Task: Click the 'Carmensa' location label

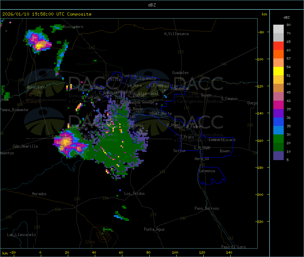Action: [207, 171]
